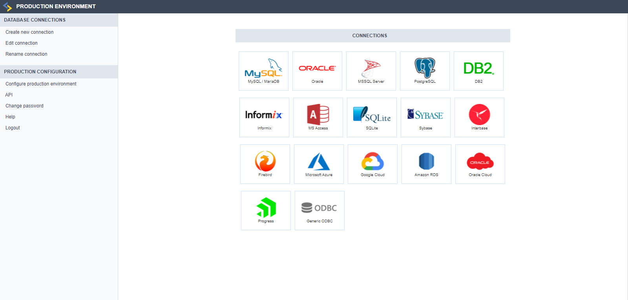Screen dimensions: 628x300
Task: Open the Edit connection option
Action: point(22,43)
